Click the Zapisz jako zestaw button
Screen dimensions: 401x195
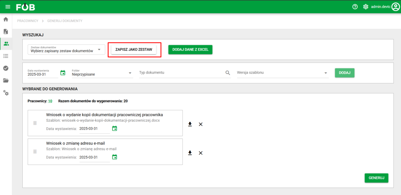[134, 50]
